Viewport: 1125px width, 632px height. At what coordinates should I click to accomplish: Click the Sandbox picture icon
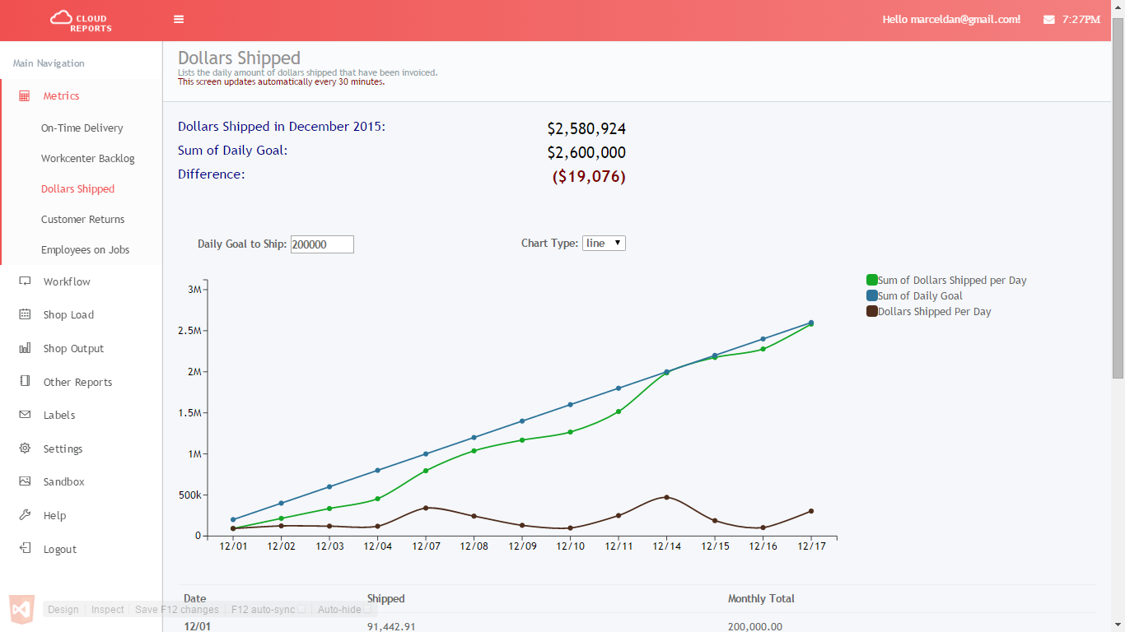click(x=25, y=481)
